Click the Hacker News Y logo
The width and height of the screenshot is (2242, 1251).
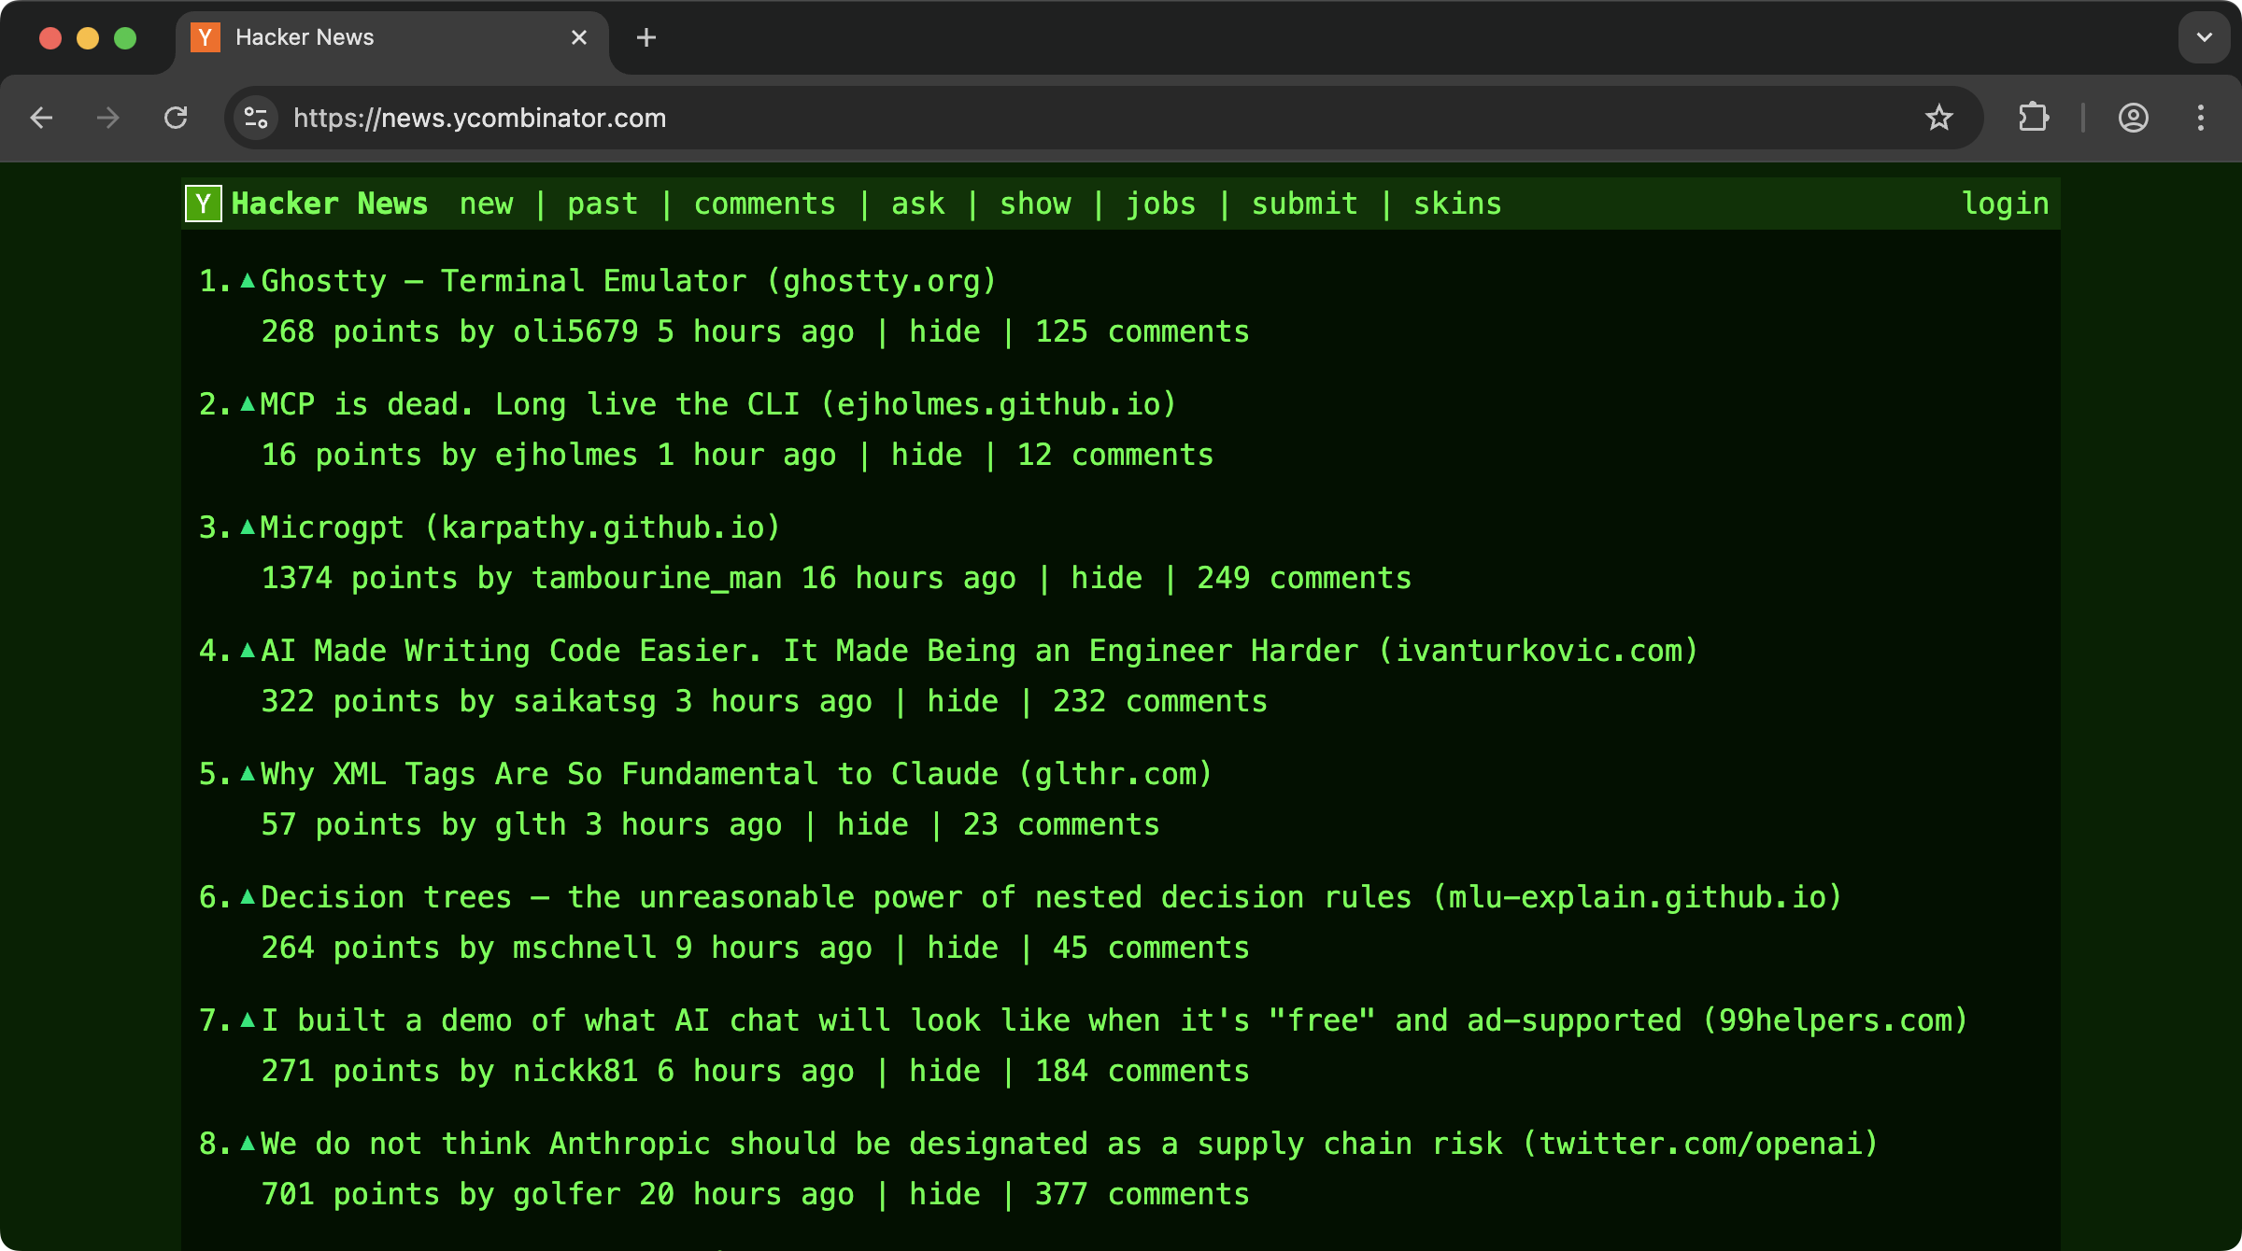tap(204, 203)
